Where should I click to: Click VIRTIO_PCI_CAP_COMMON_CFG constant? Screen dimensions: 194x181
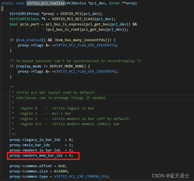tap(80, 177)
